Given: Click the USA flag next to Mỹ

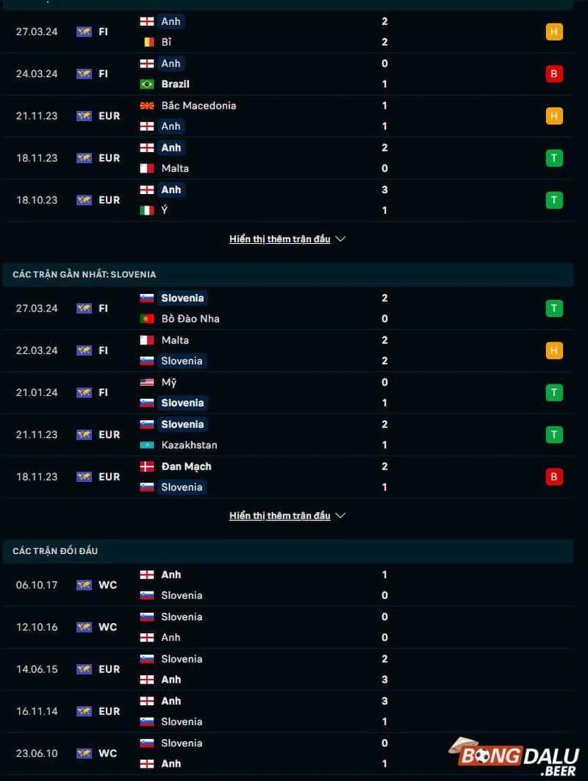Looking at the screenshot, I should (147, 382).
